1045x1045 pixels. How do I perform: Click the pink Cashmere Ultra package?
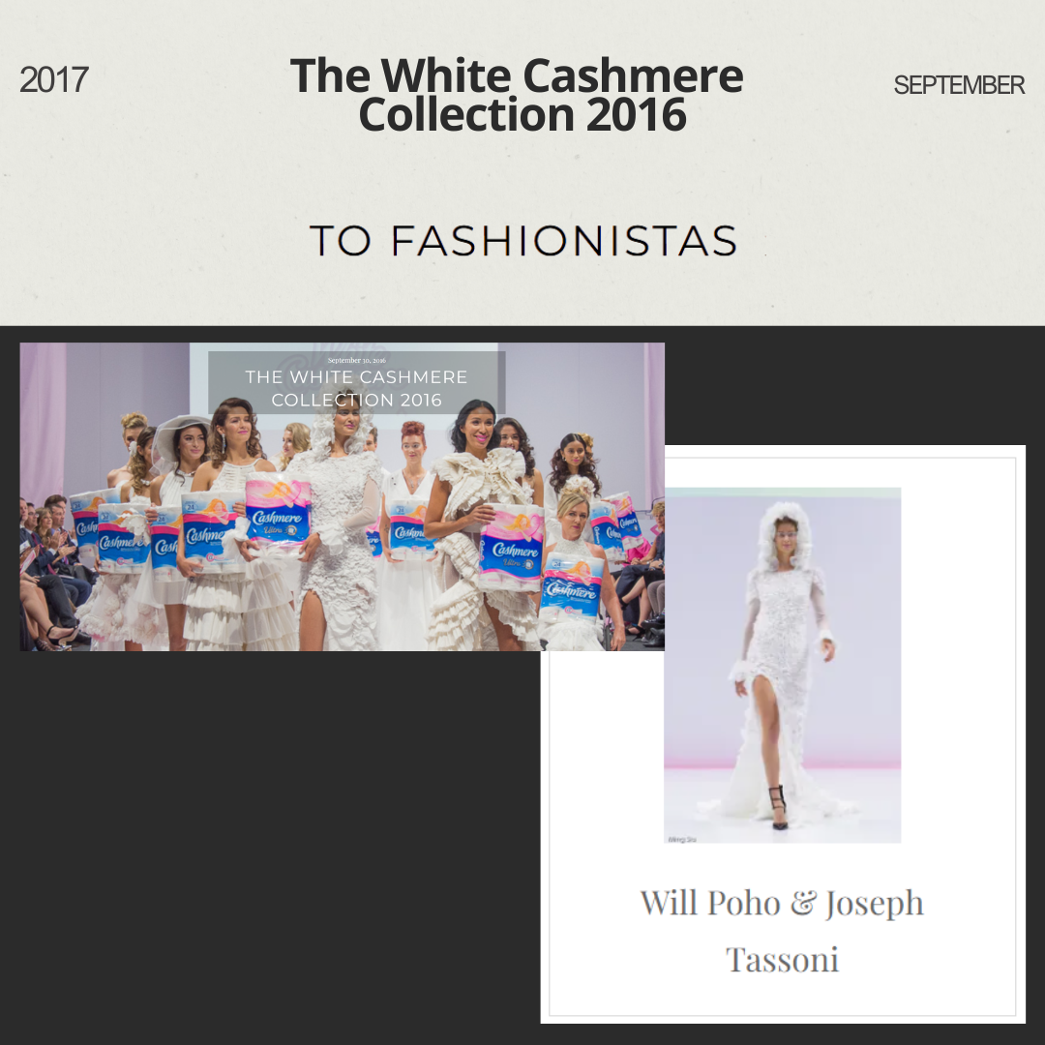click(x=278, y=510)
